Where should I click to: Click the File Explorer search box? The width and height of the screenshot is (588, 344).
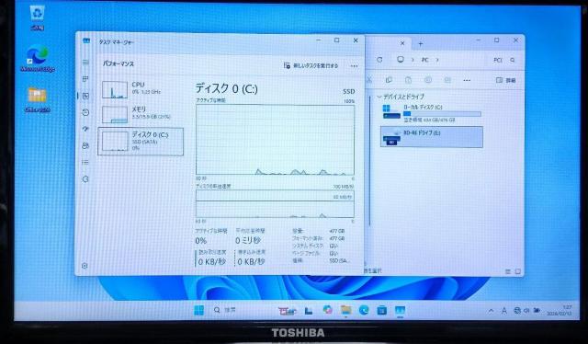(504, 60)
